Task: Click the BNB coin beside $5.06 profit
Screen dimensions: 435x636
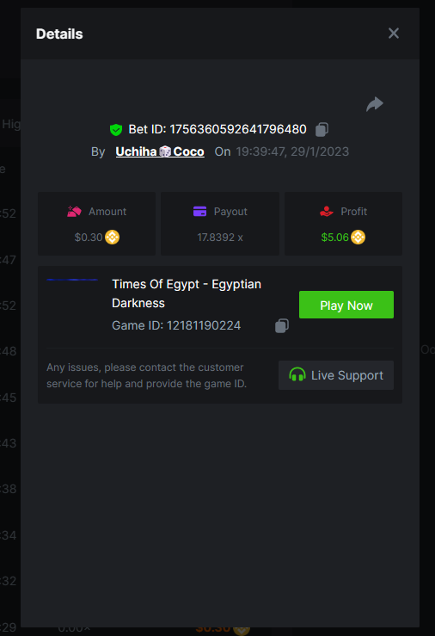Action: pos(358,237)
